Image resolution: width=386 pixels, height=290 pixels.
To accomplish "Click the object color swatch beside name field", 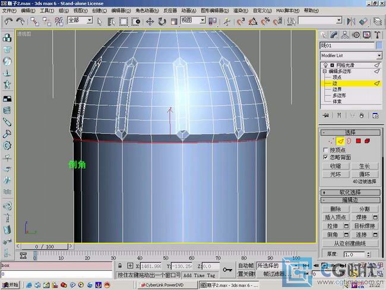I will coord(379,45).
